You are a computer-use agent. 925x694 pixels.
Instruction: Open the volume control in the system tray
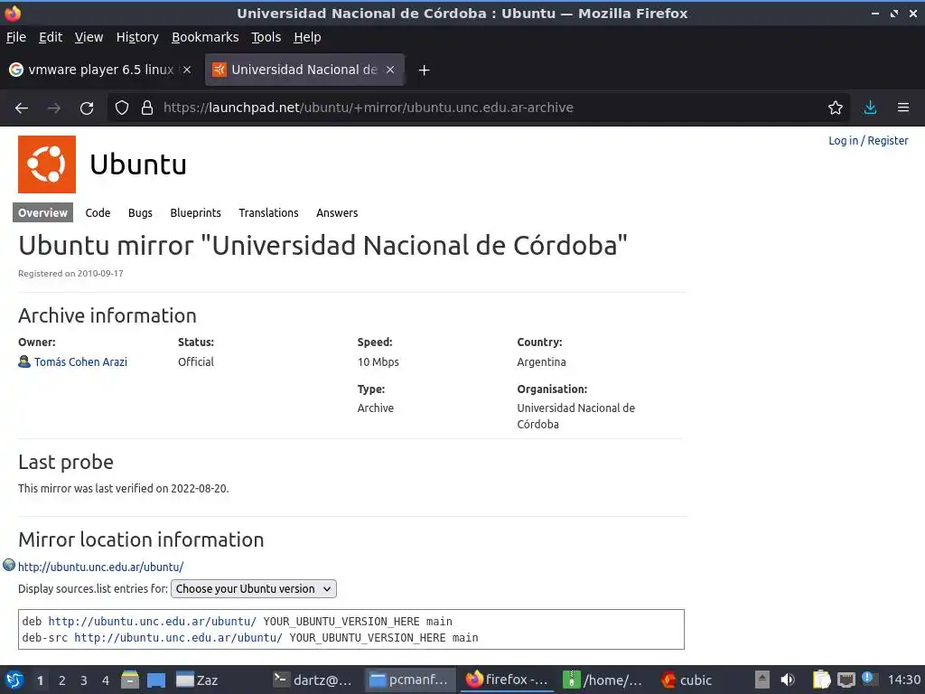(788, 680)
